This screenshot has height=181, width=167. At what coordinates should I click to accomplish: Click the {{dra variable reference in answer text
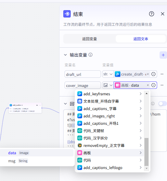tap(71, 142)
